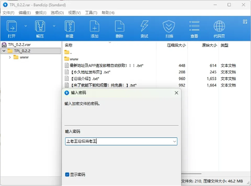Screen dimensions: 251x186
Task: Sort by the 压缩后大小 column header
Action: 176,45
